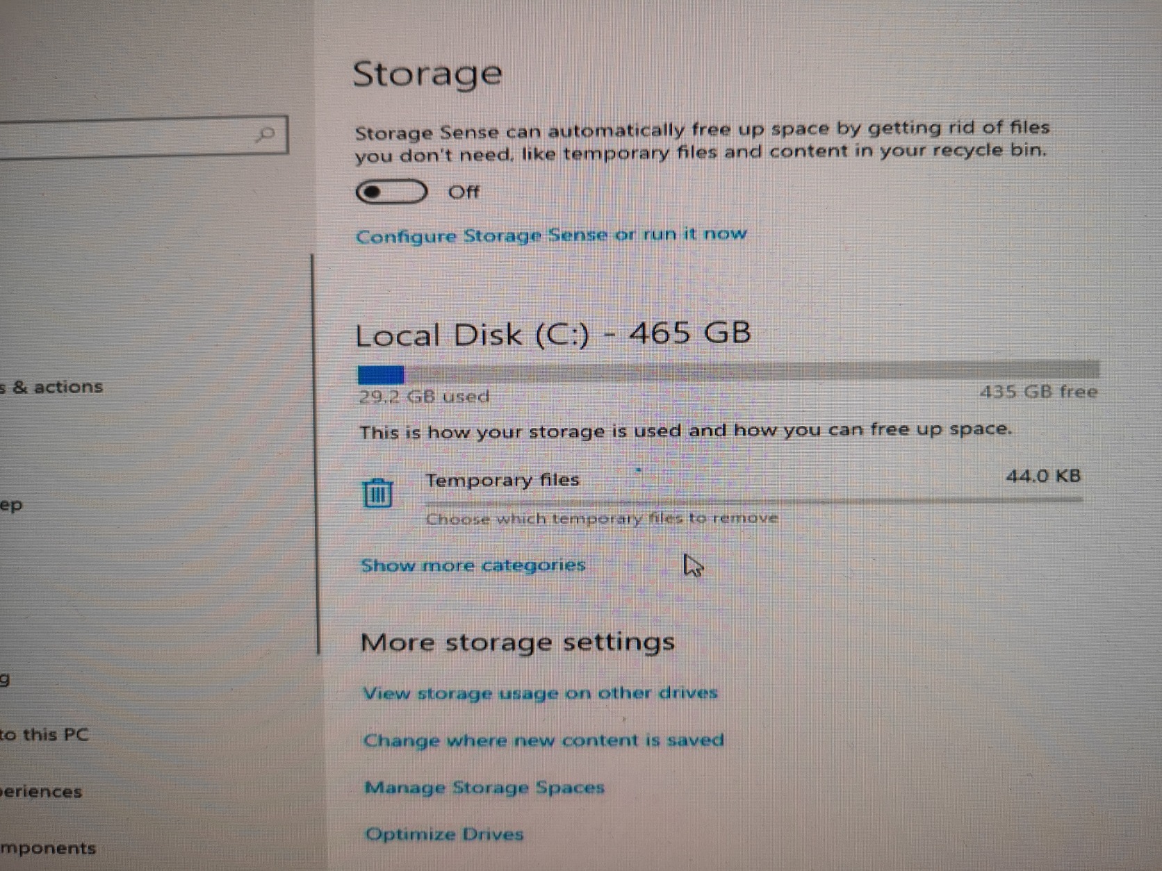Click the sidebar vertical scrollbar

pyautogui.click(x=316, y=455)
